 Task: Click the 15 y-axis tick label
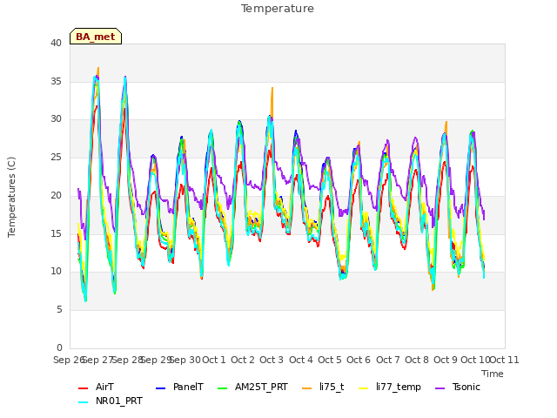pyautogui.click(x=56, y=234)
